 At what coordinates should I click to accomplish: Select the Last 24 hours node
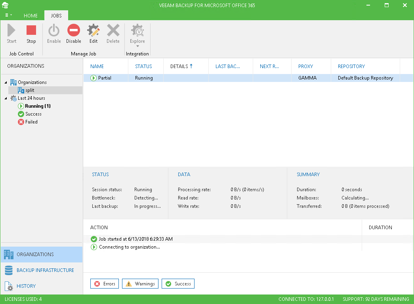(x=31, y=98)
